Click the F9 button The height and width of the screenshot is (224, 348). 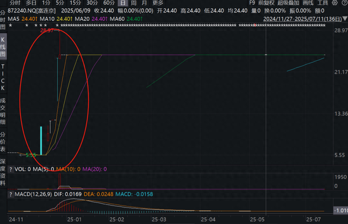pos(252,3)
